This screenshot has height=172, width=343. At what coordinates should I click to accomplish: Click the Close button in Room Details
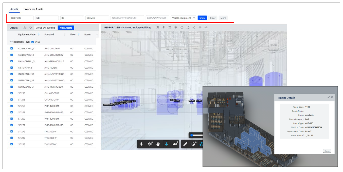[327, 151]
